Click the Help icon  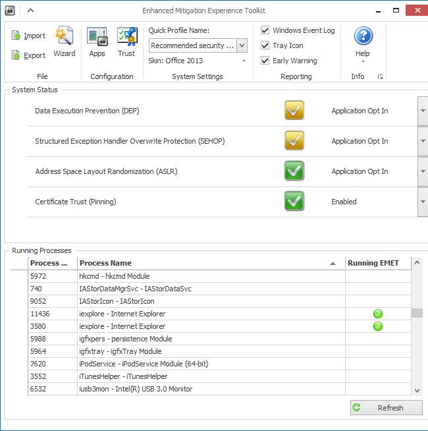[x=363, y=36]
